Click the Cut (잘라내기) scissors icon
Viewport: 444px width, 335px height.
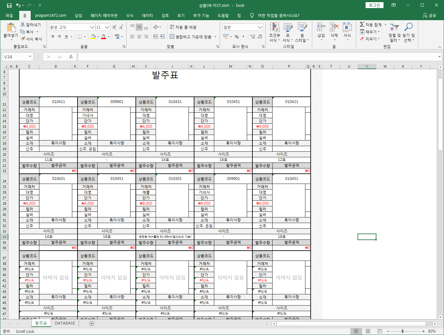[x=23, y=25]
